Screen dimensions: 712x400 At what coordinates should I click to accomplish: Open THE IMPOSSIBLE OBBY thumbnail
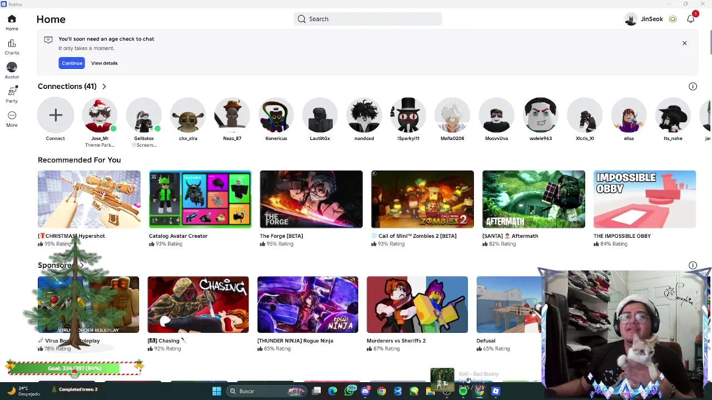click(645, 199)
